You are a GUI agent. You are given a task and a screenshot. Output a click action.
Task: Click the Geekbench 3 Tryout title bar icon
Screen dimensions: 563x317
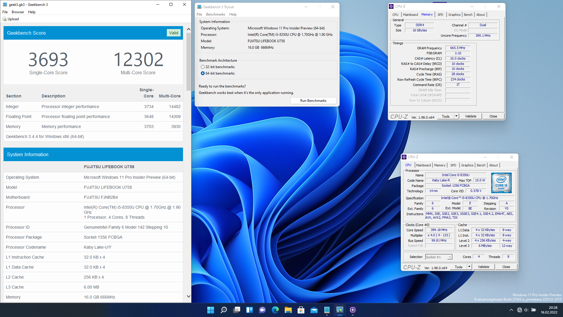click(x=199, y=7)
